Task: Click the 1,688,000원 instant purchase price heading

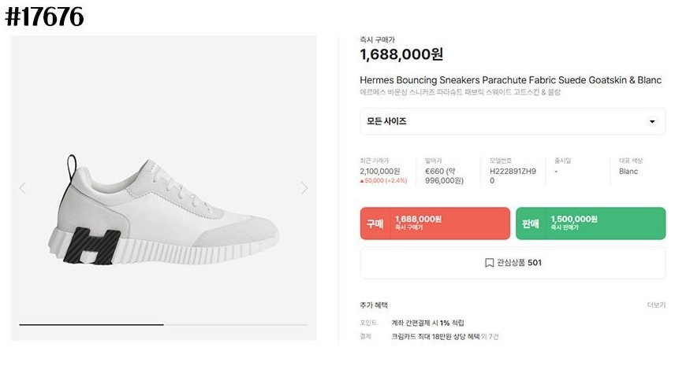Action: pyautogui.click(x=401, y=54)
